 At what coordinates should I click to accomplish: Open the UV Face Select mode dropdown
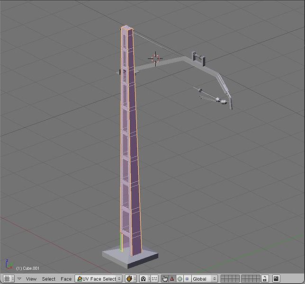99,279
